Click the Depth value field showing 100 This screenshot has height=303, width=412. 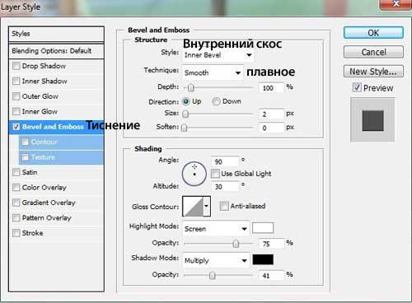pyautogui.click(x=271, y=88)
